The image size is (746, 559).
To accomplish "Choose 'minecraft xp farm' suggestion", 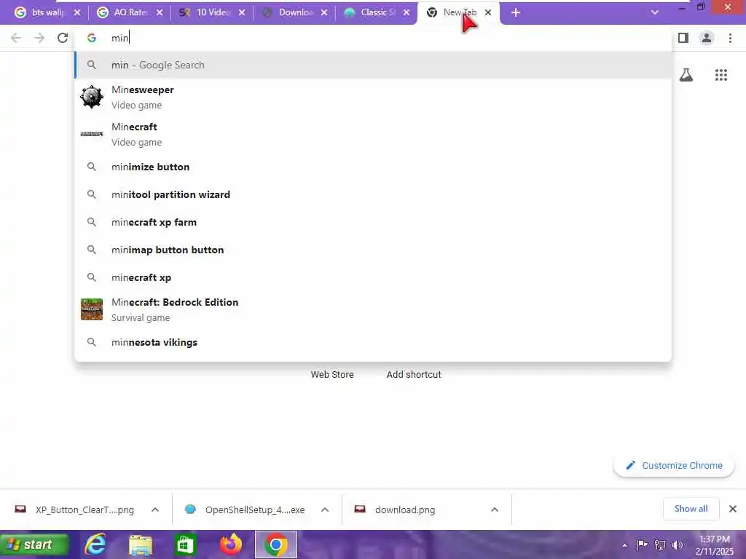I will coord(373,222).
